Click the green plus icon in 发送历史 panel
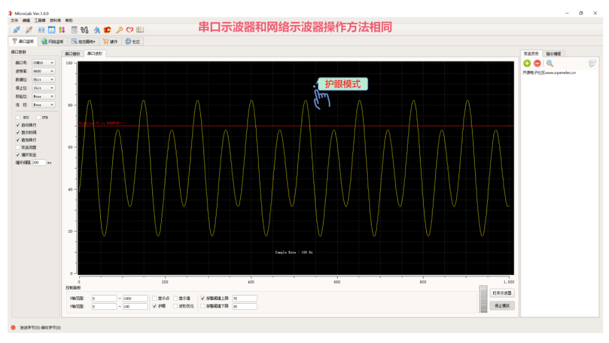The width and height of the screenshot is (609, 343). (x=527, y=63)
